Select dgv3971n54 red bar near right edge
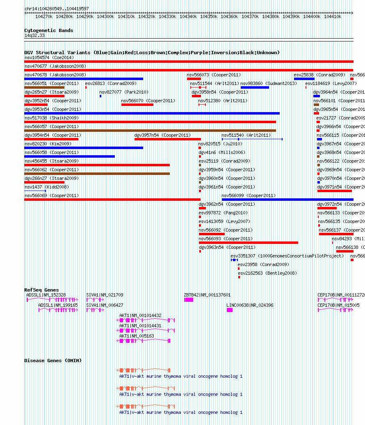Viewport: 365px width, 425px height. (335, 191)
